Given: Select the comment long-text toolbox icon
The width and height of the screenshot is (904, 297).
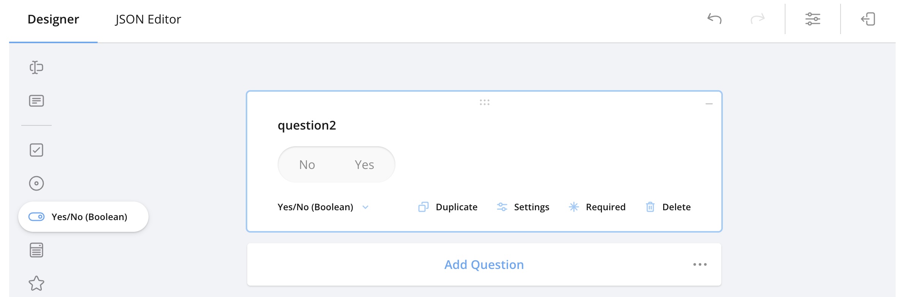Looking at the screenshot, I should coord(36,101).
